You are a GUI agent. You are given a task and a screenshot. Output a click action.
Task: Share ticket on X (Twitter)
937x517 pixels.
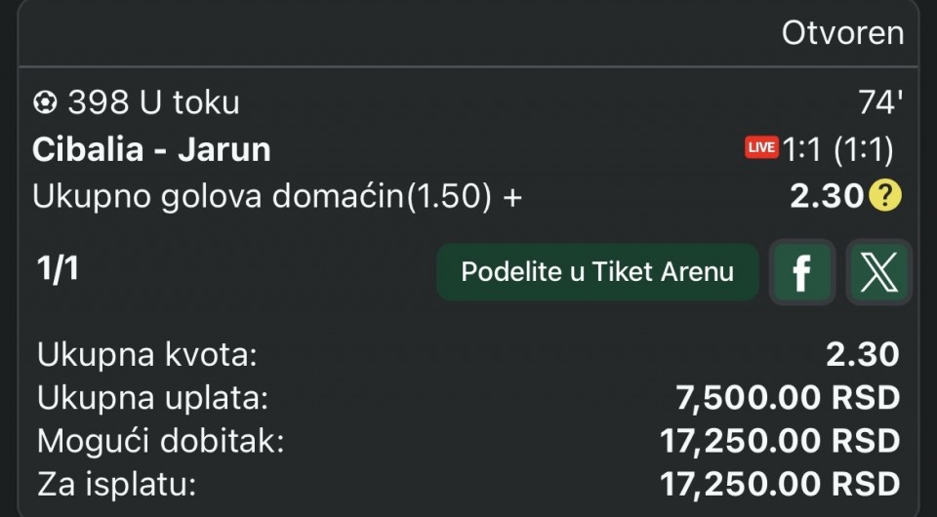(877, 272)
